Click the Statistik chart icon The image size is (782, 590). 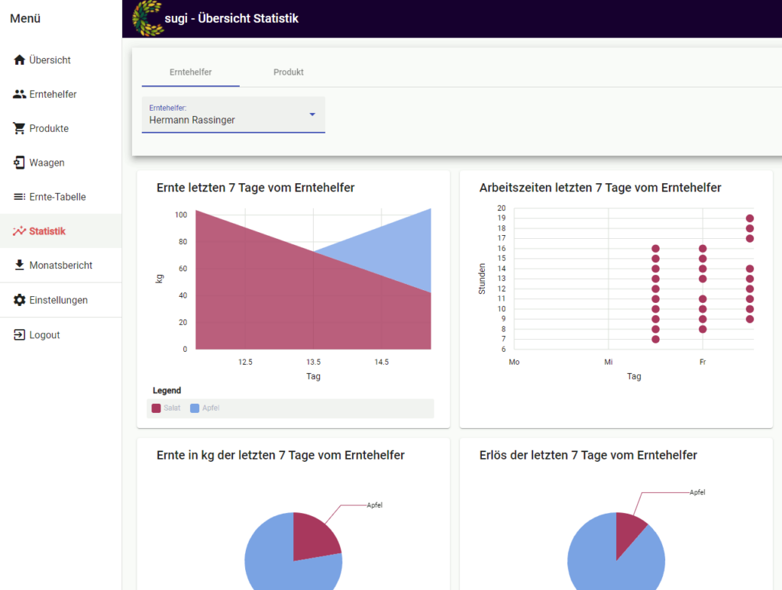point(20,231)
